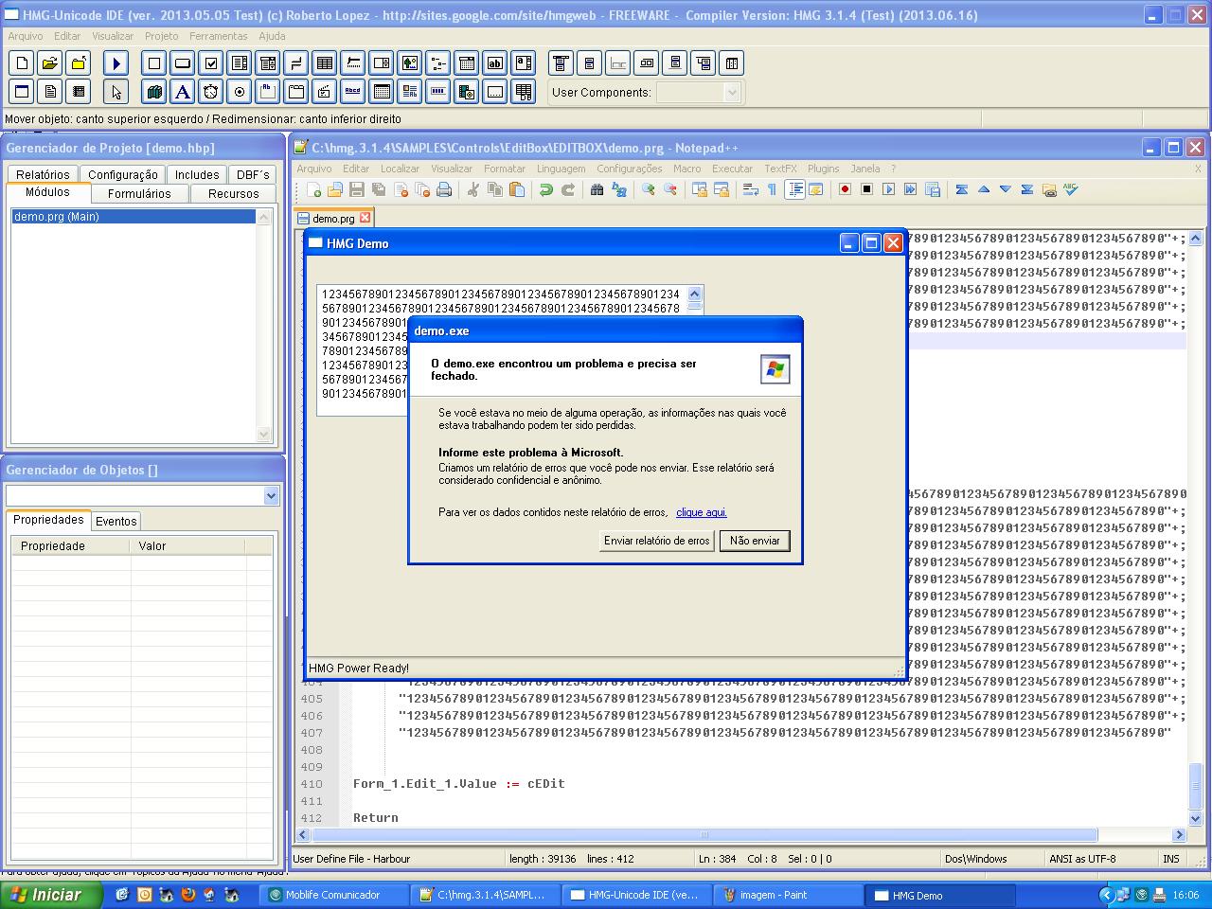Click the 'Não enviar' button
The image size is (1212, 909).
pyautogui.click(x=755, y=541)
